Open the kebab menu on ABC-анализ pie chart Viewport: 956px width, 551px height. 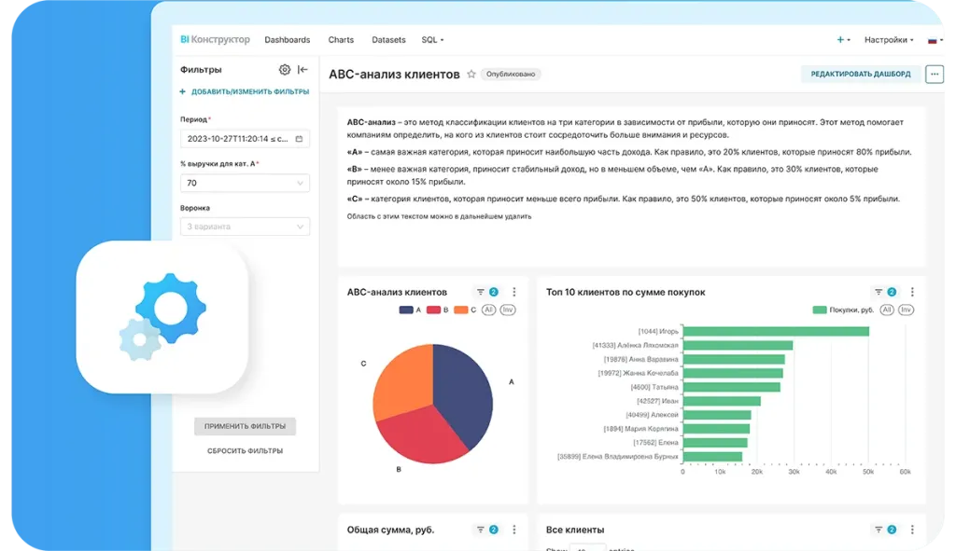click(x=513, y=292)
